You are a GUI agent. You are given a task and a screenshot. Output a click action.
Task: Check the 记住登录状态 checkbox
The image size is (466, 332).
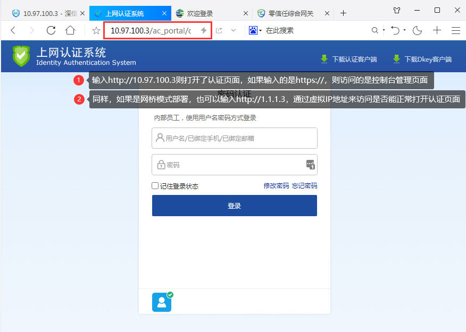click(155, 186)
